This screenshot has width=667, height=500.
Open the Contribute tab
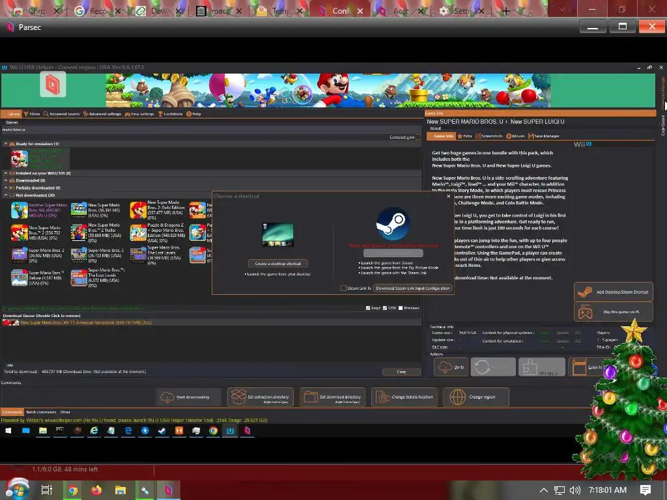click(170, 114)
